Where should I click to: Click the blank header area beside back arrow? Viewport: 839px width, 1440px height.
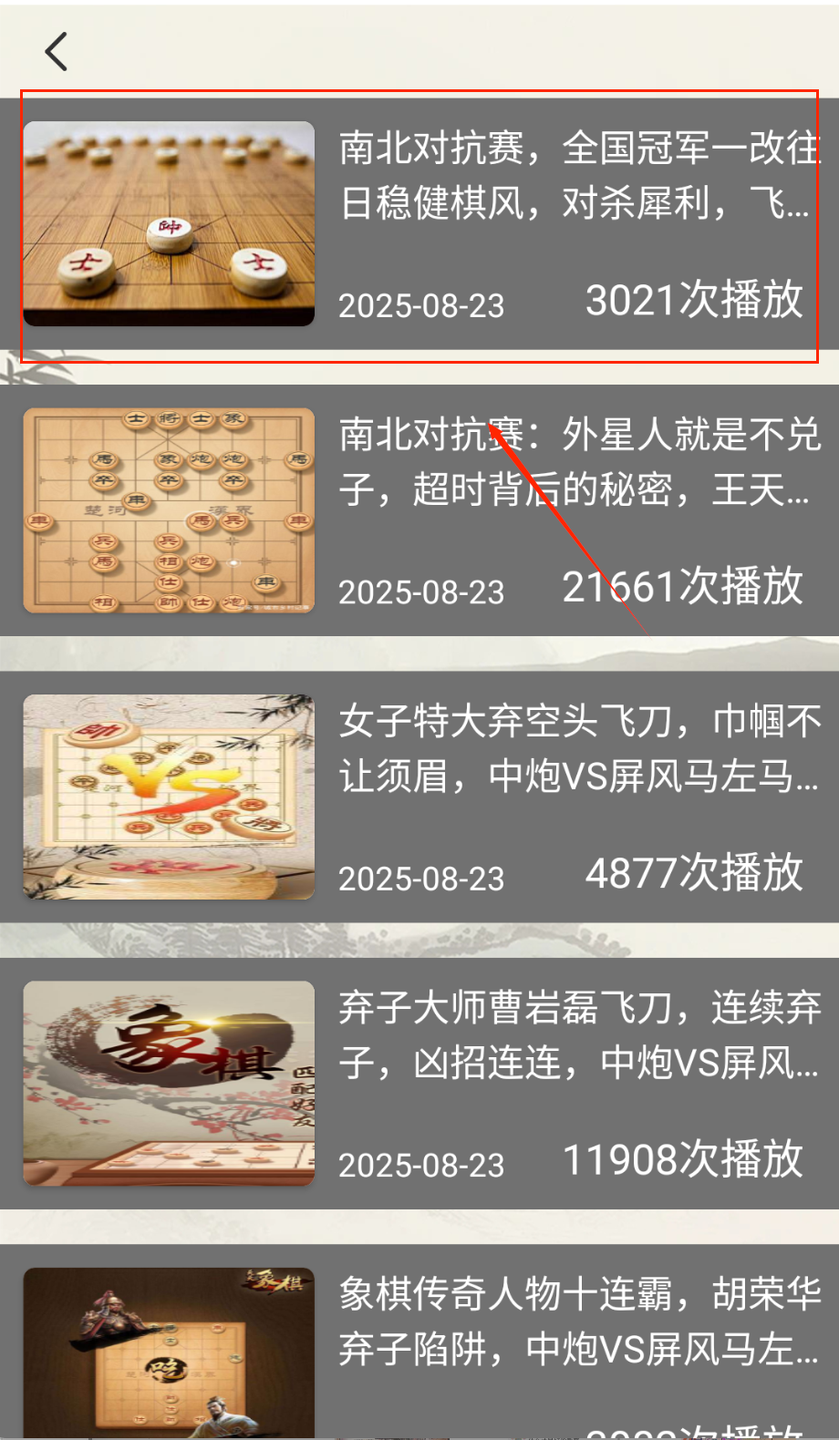pyautogui.click(x=456, y=50)
